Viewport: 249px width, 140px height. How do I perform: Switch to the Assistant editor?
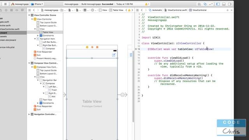205,4
